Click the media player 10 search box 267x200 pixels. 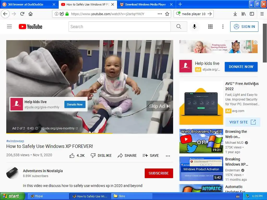[194, 14]
